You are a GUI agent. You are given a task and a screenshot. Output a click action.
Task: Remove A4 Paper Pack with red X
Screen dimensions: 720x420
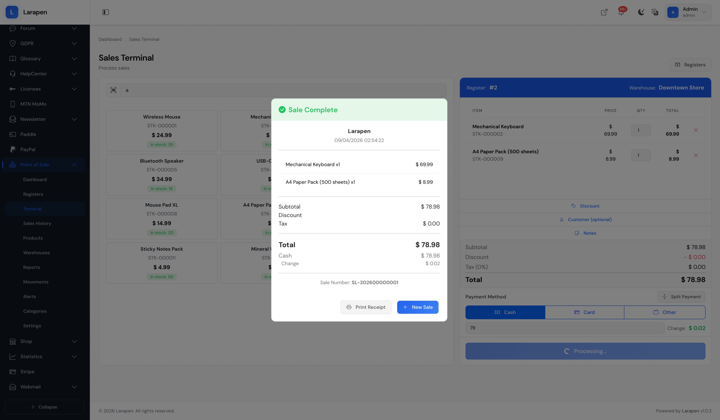[x=696, y=155]
